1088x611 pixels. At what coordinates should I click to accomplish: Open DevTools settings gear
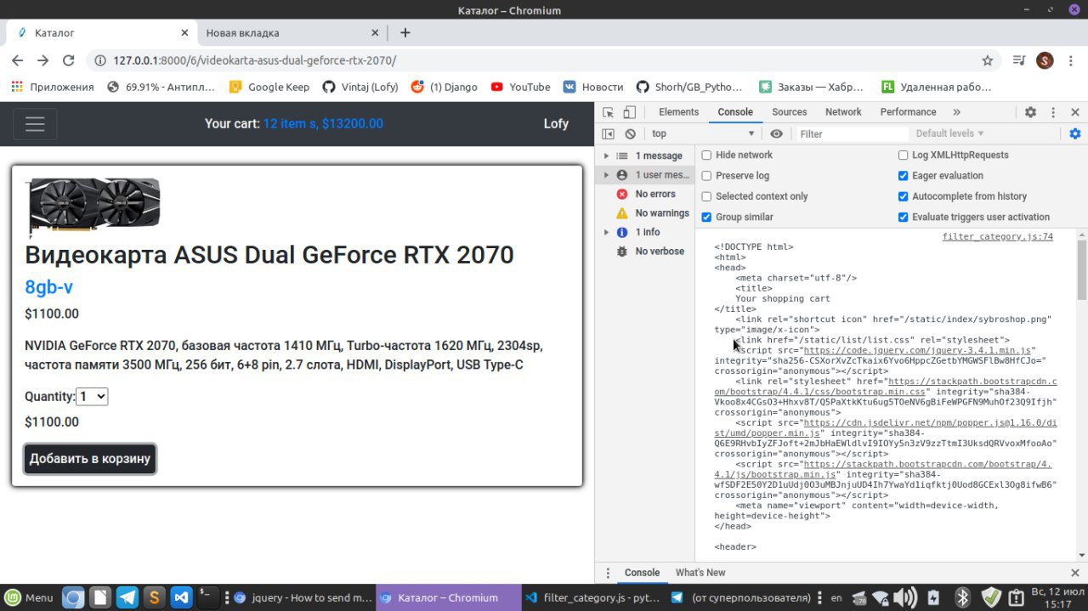coord(1030,112)
